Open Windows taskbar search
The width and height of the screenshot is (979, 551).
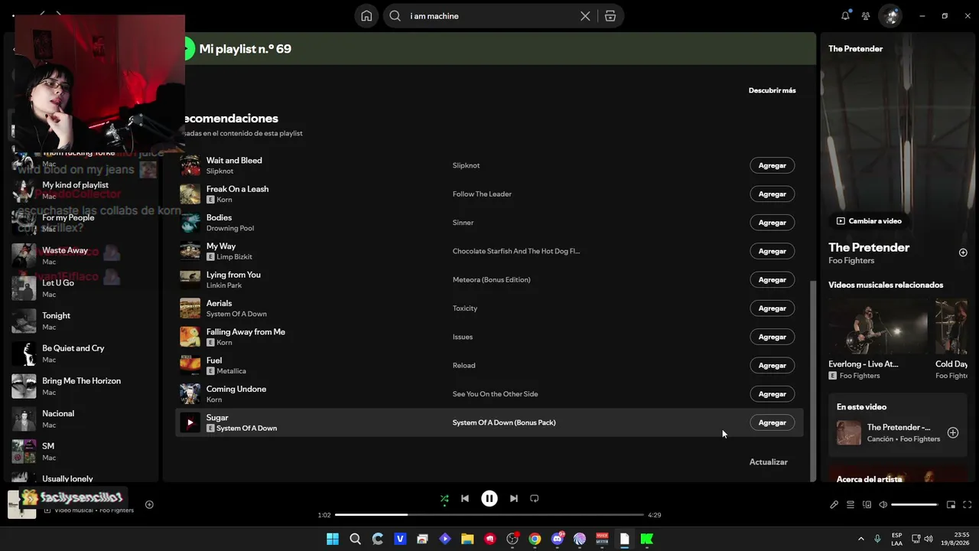[355, 539]
